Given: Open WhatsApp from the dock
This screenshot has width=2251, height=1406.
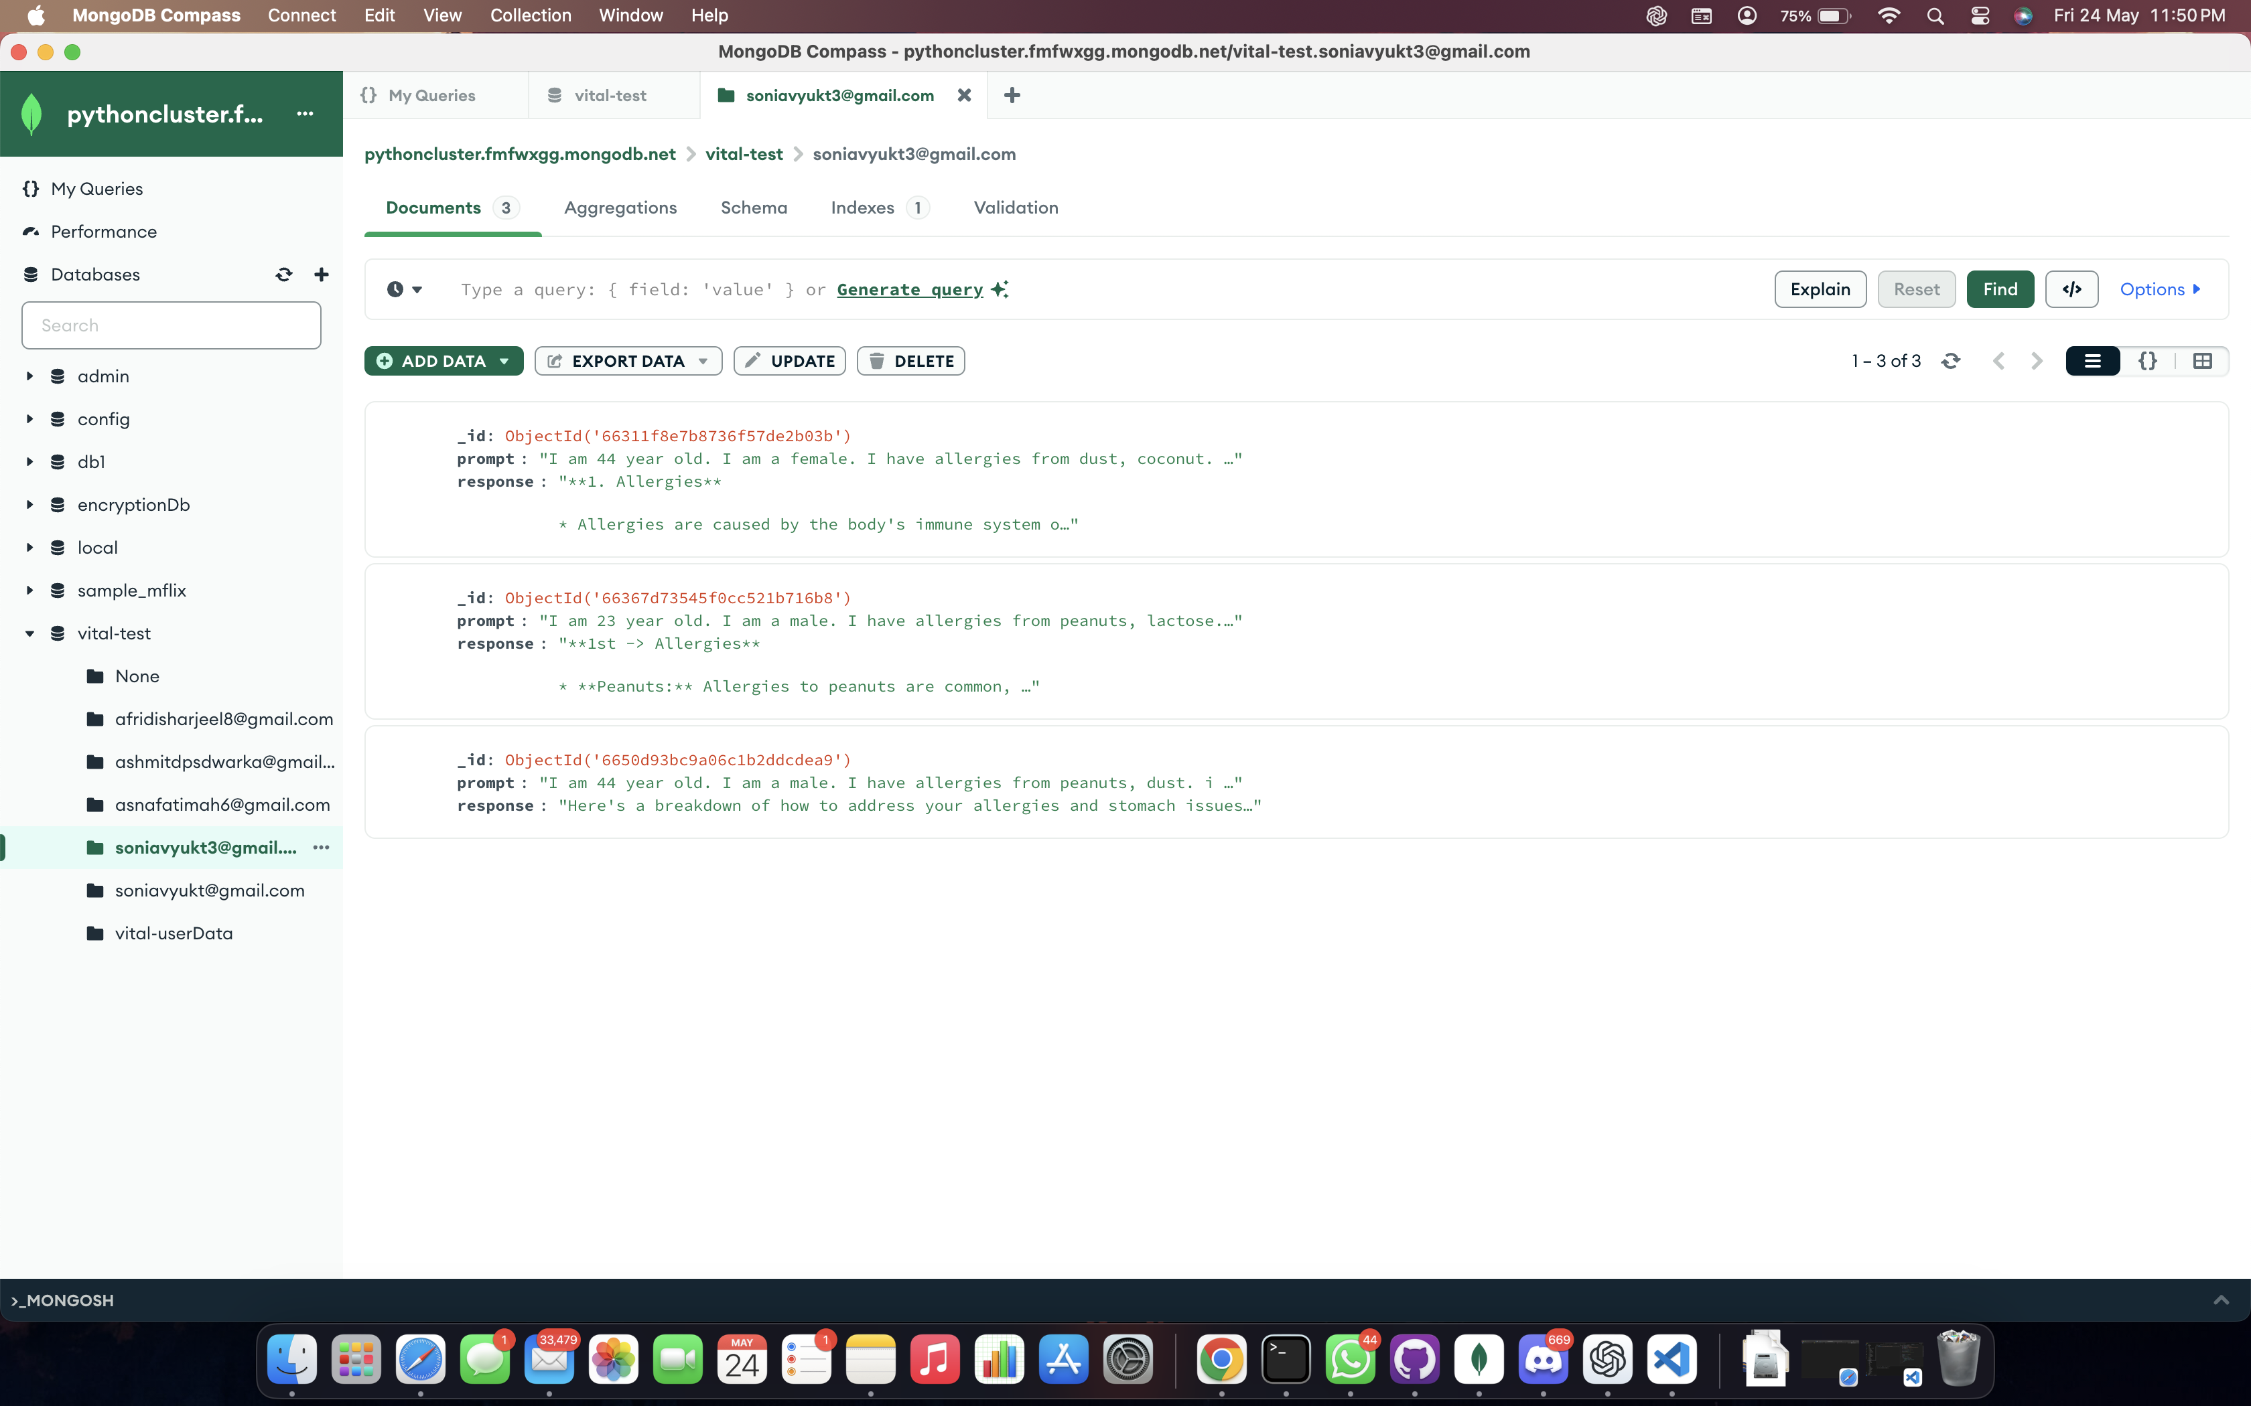Looking at the screenshot, I should (1351, 1360).
